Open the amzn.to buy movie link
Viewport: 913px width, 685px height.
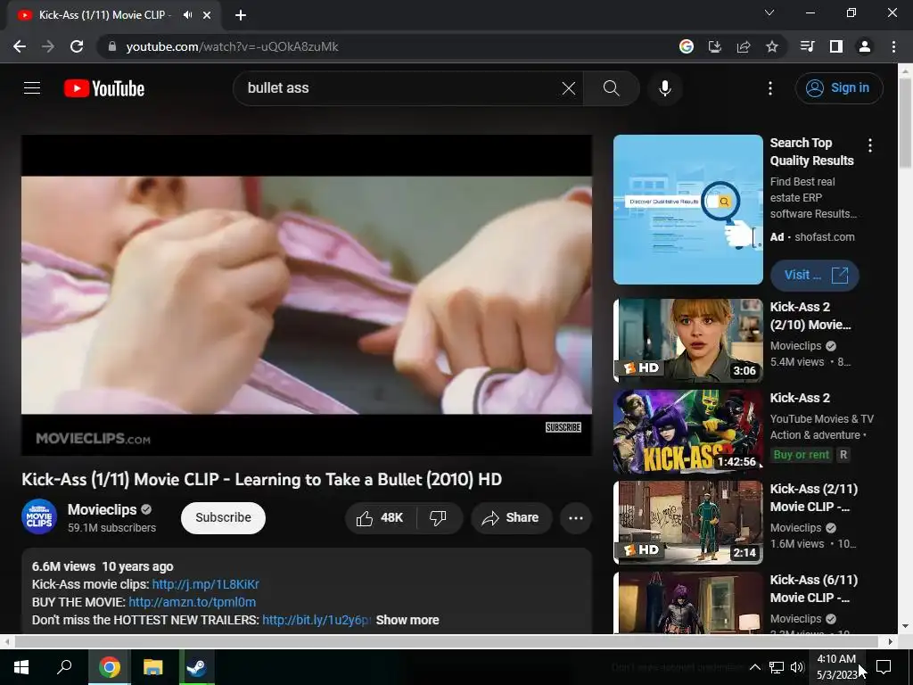[x=193, y=602]
